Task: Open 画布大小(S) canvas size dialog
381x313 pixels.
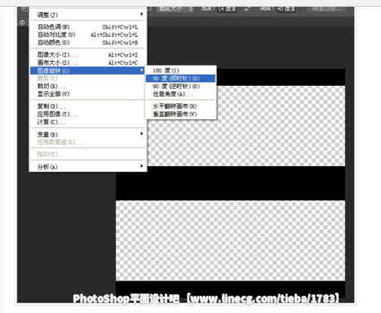Action: pos(88,63)
